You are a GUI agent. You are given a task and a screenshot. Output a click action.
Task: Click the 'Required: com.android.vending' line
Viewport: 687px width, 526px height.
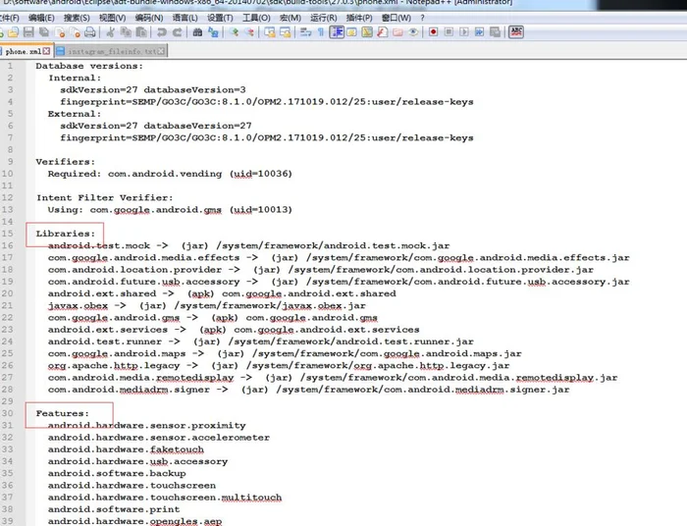(170, 174)
